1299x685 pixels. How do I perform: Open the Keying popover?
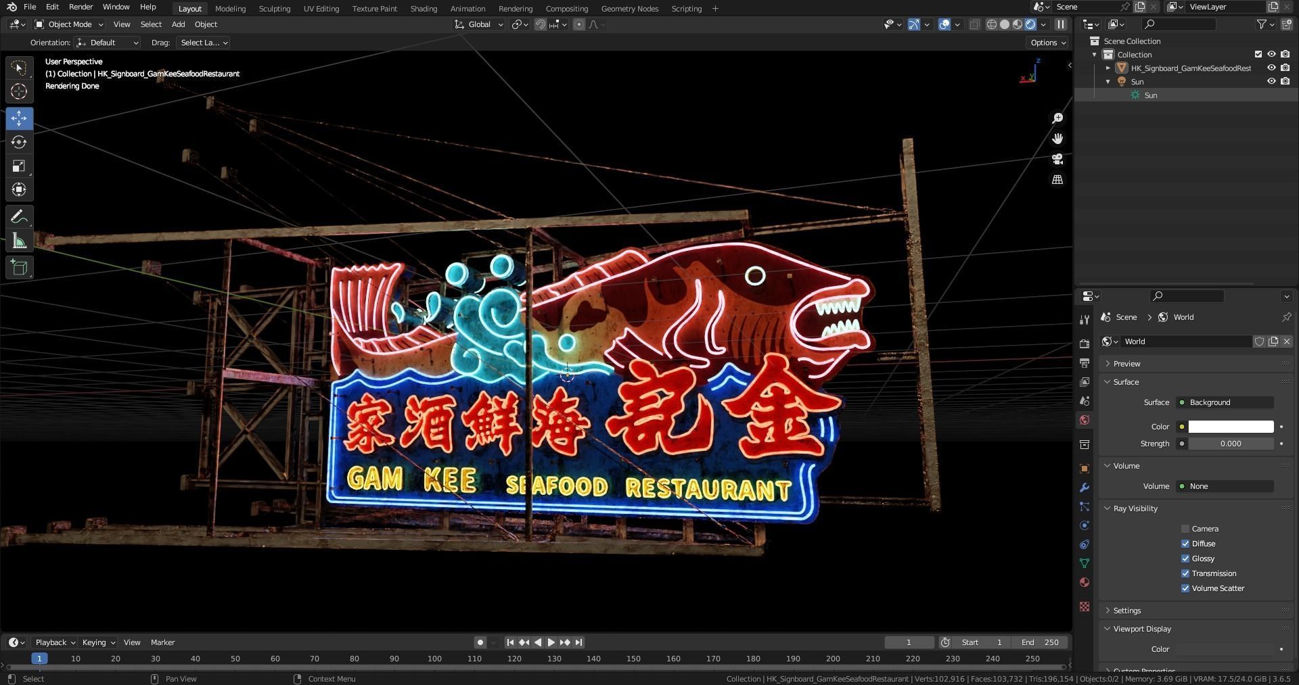[98, 642]
